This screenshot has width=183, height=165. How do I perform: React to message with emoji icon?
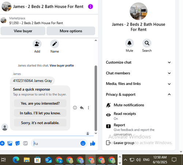point(75,108)
